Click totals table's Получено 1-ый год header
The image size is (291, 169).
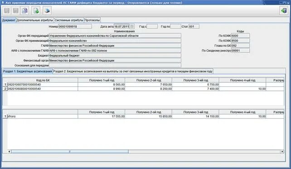102,112
